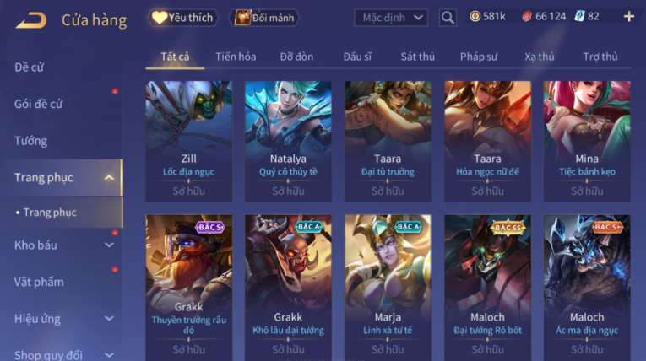
Task: Tap the plus icon to add currency
Action: tap(629, 17)
